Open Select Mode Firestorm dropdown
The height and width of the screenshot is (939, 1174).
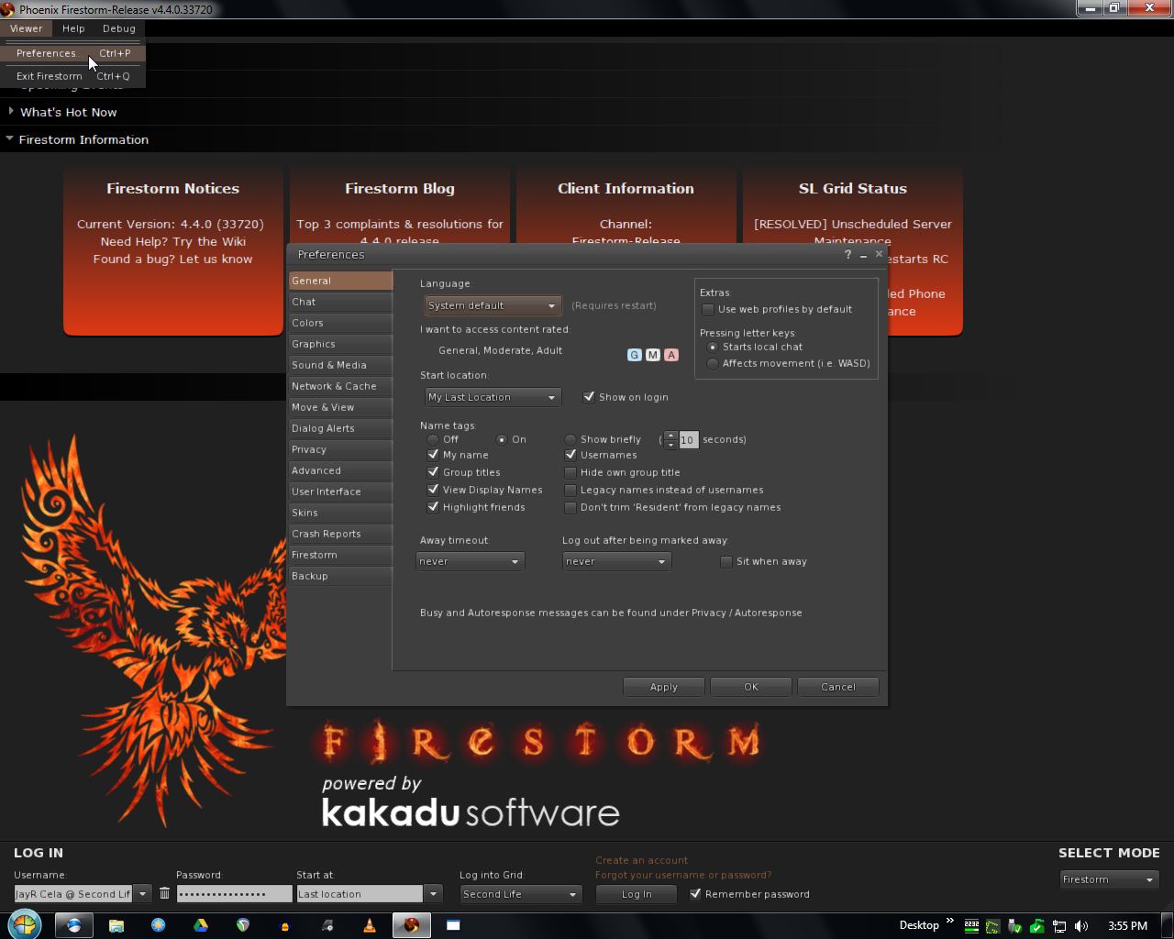1109,879
